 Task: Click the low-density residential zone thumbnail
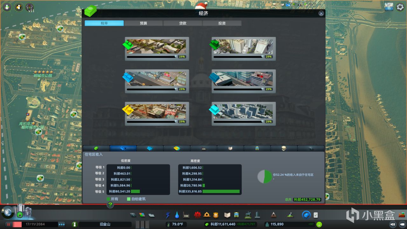(156, 46)
